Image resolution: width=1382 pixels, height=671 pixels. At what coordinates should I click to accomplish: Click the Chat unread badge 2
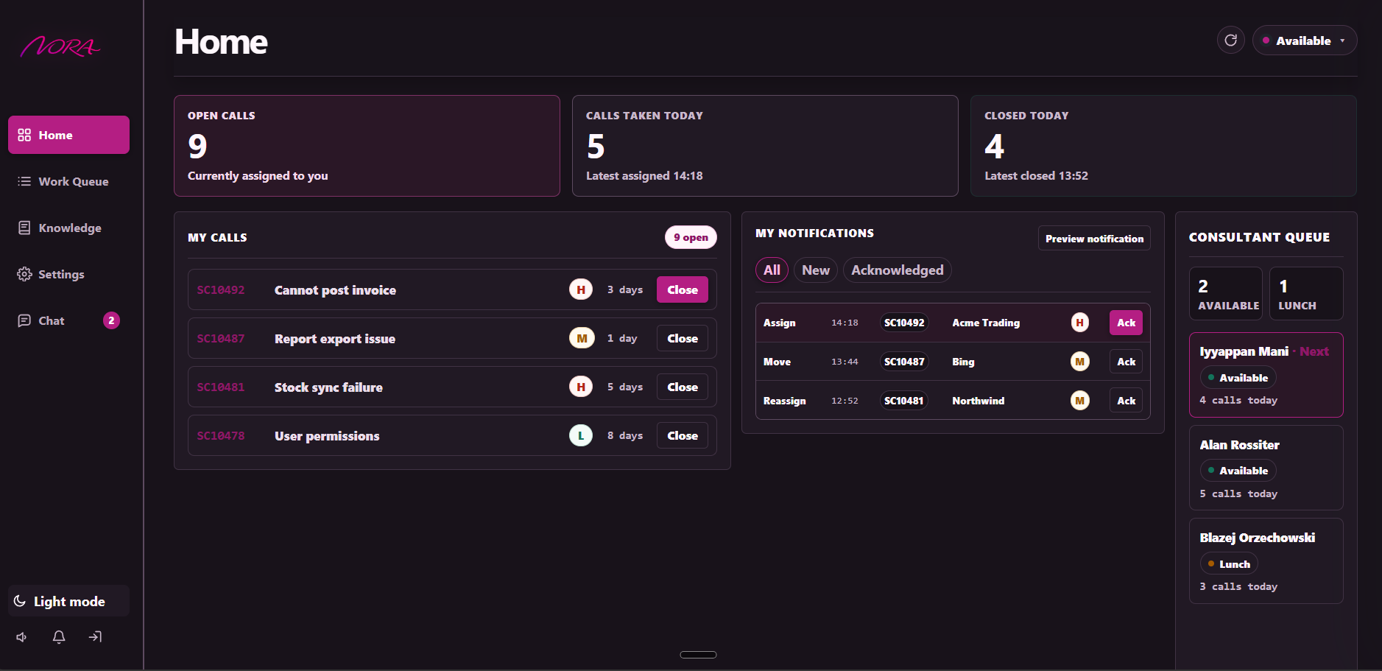pyautogui.click(x=111, y=320)
